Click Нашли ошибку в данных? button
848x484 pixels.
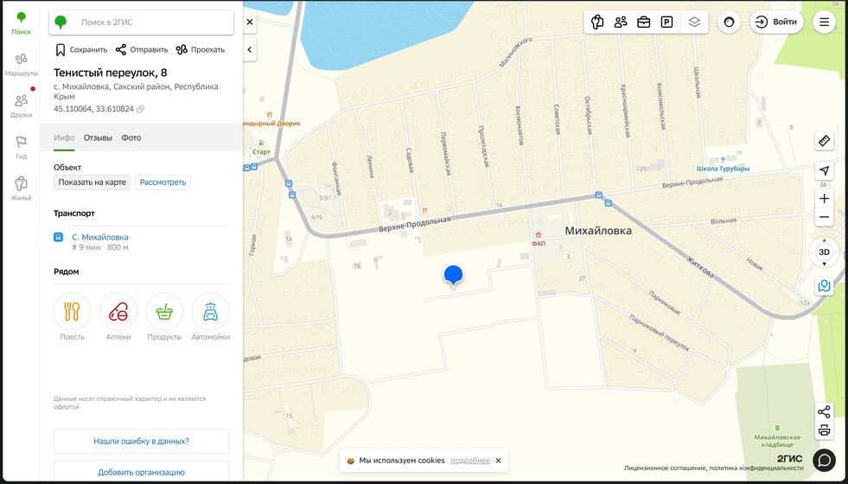[141, 442]
